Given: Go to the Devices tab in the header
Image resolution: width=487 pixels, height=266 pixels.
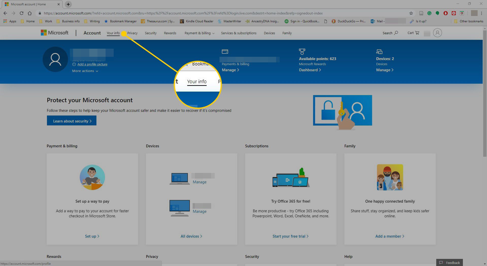Looking at the screenshot, I should (269, 33).
